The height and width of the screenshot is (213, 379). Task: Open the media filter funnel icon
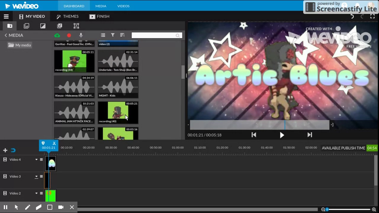pyautogui.click(x=113, y=35)
